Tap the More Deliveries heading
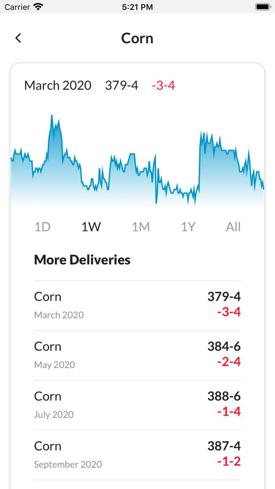Screen dimensions: 275x489 pyautogui.click(x=82, y=260)
